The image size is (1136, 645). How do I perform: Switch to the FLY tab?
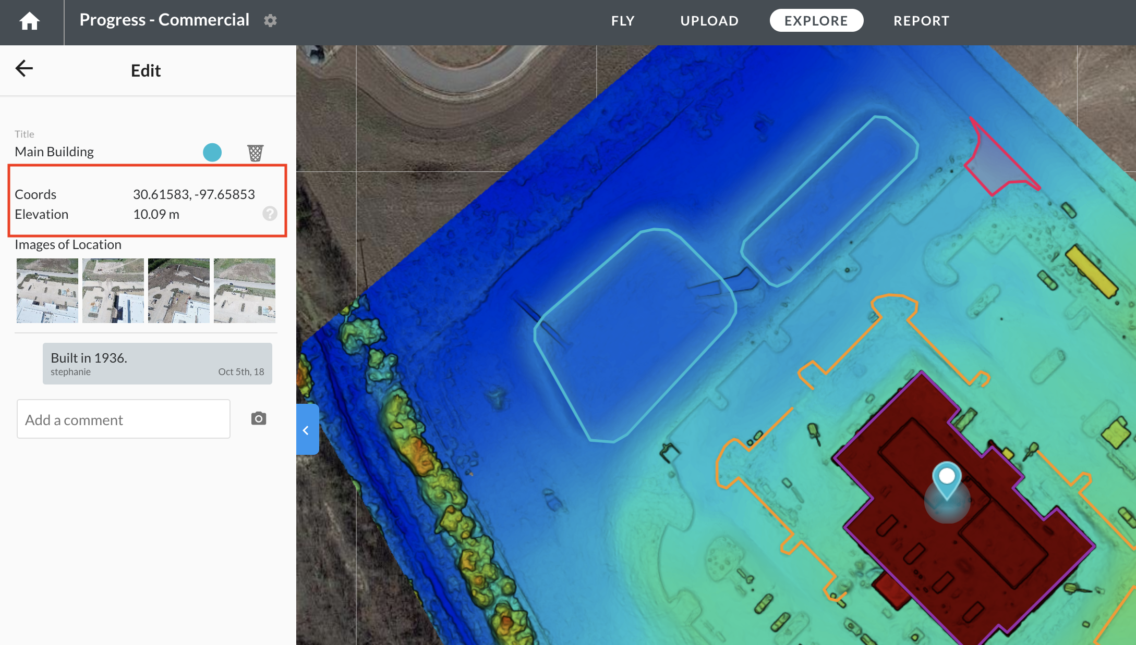click(623, 21)
